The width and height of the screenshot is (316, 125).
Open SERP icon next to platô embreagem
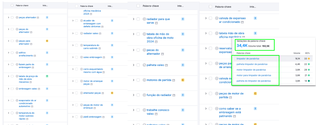103,117
